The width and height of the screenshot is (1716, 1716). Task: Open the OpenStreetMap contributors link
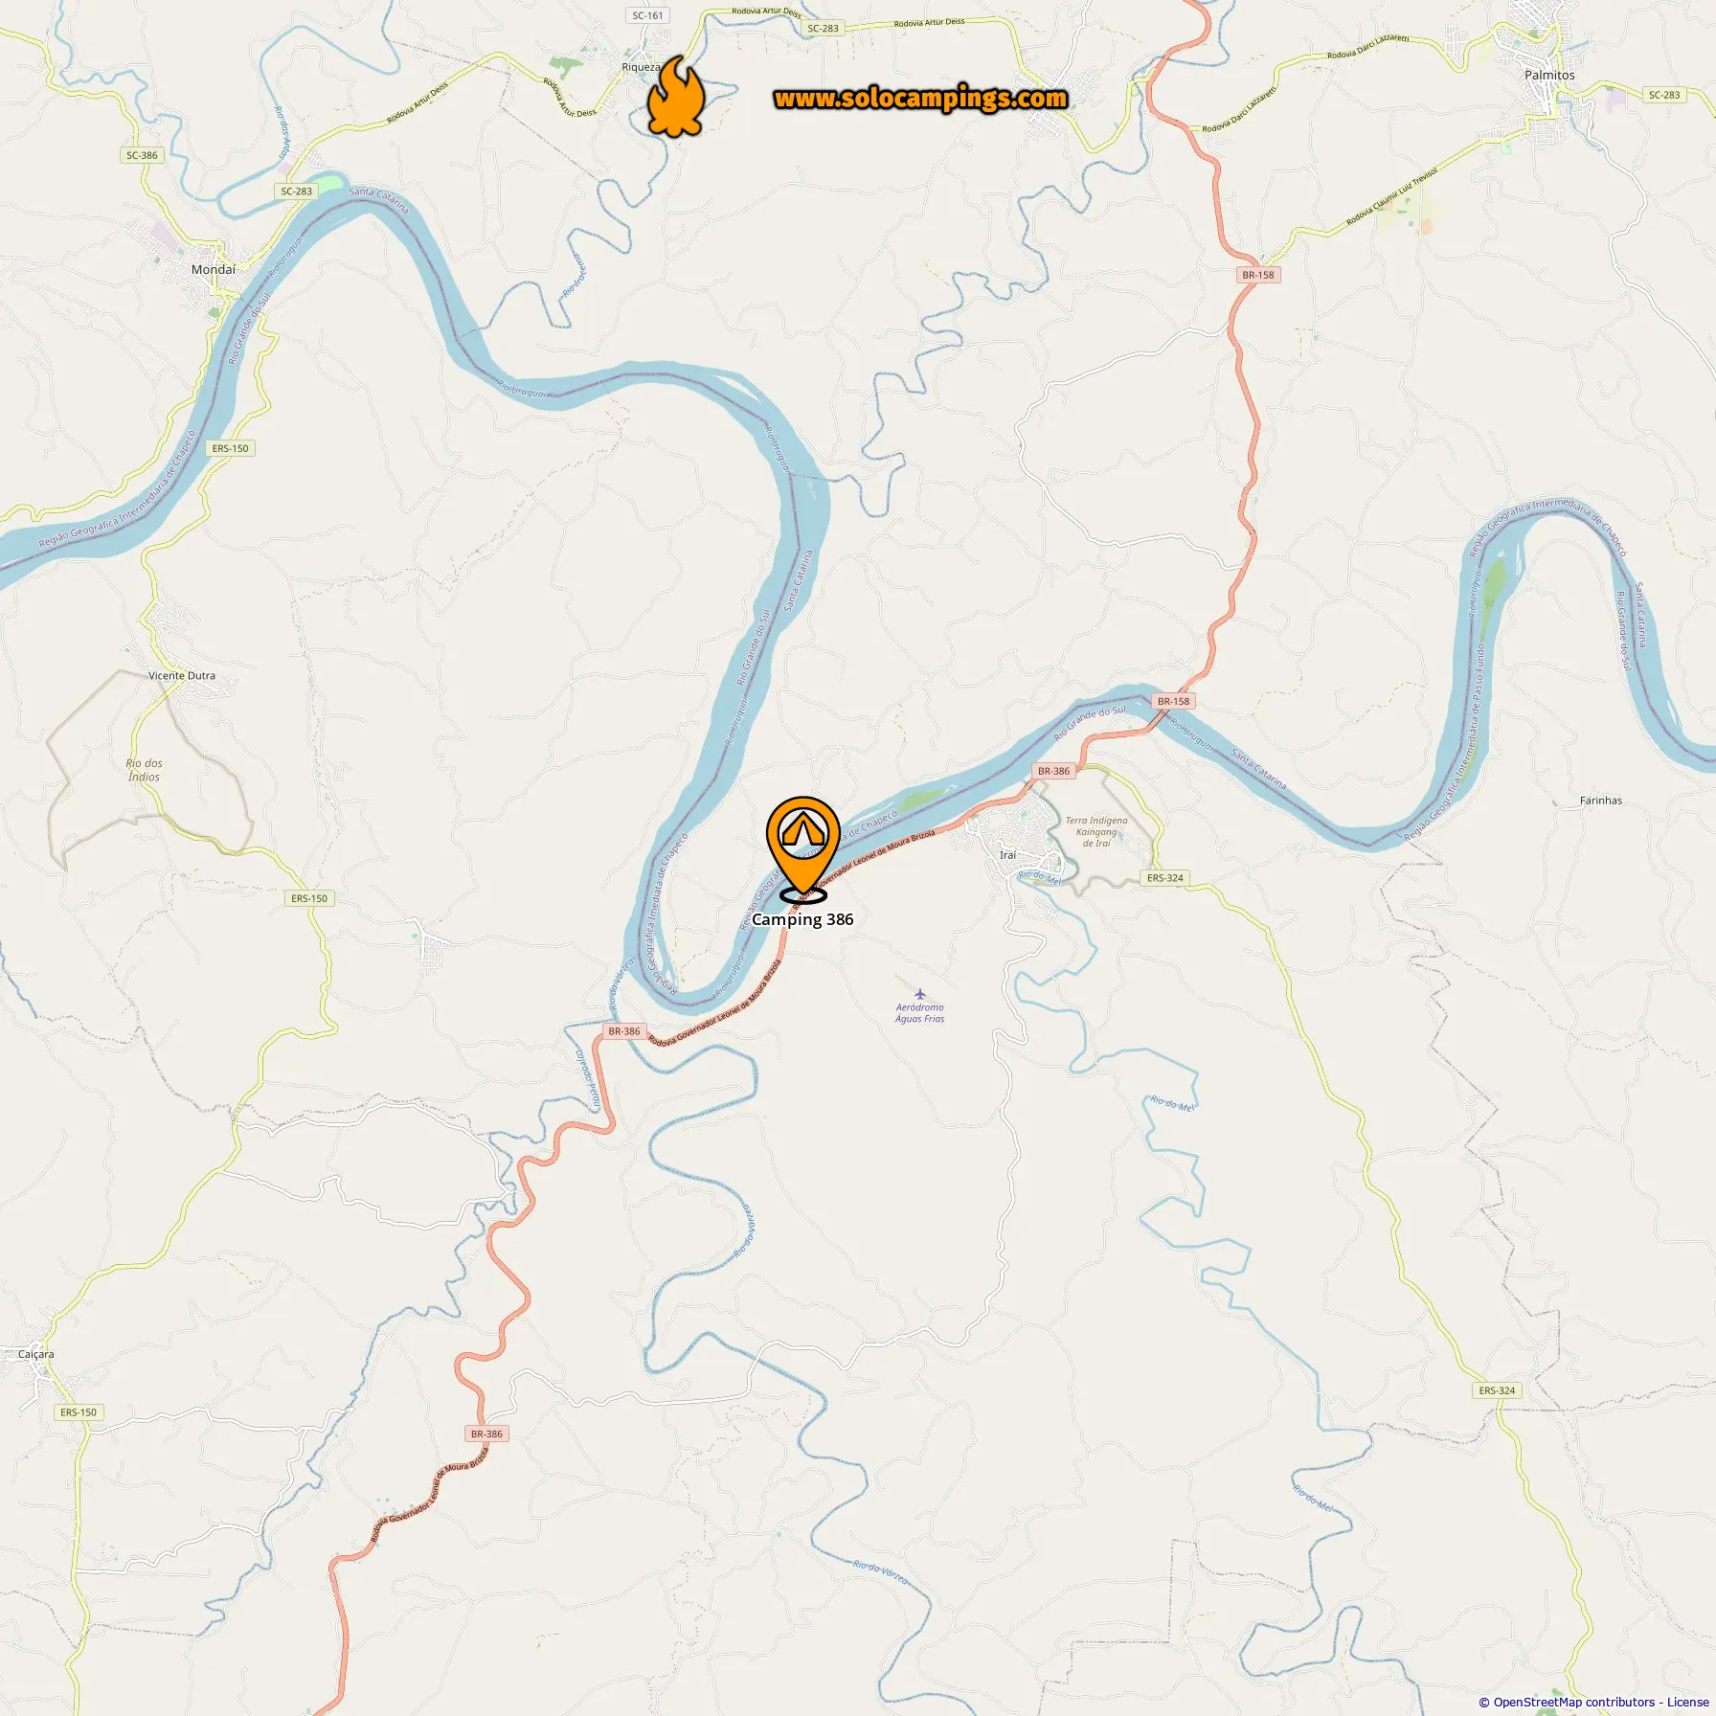click(x=1573, y=1702)
